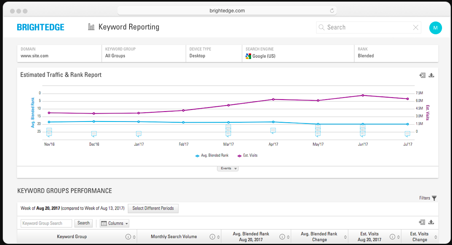This screenshot has height=245, width=452.
Task: Open the Columns dropdown above the table
Action: pos(114,223)
